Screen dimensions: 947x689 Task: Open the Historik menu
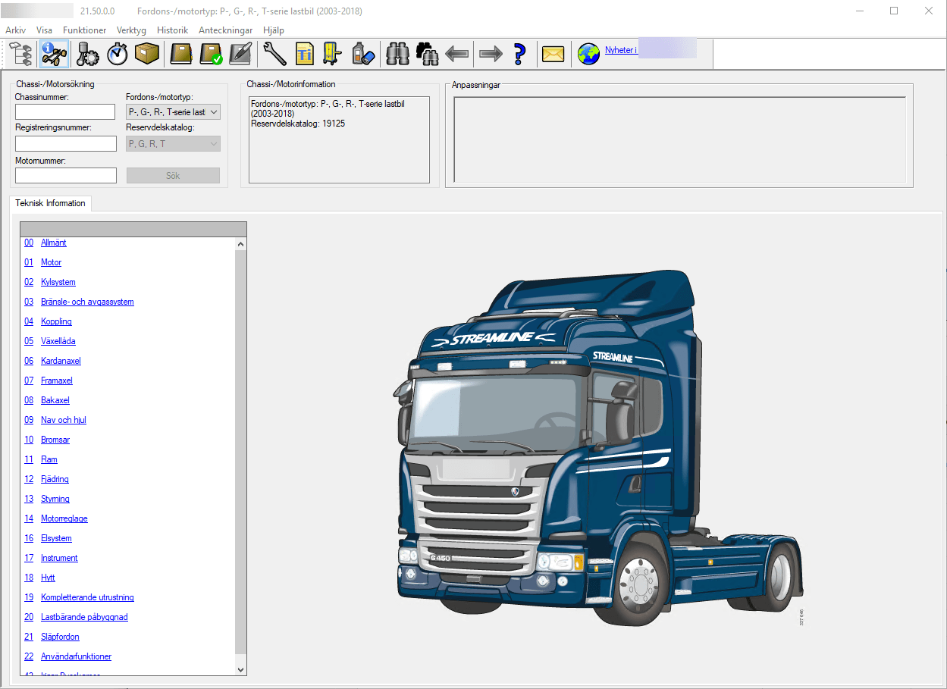(x=173, y=30)
